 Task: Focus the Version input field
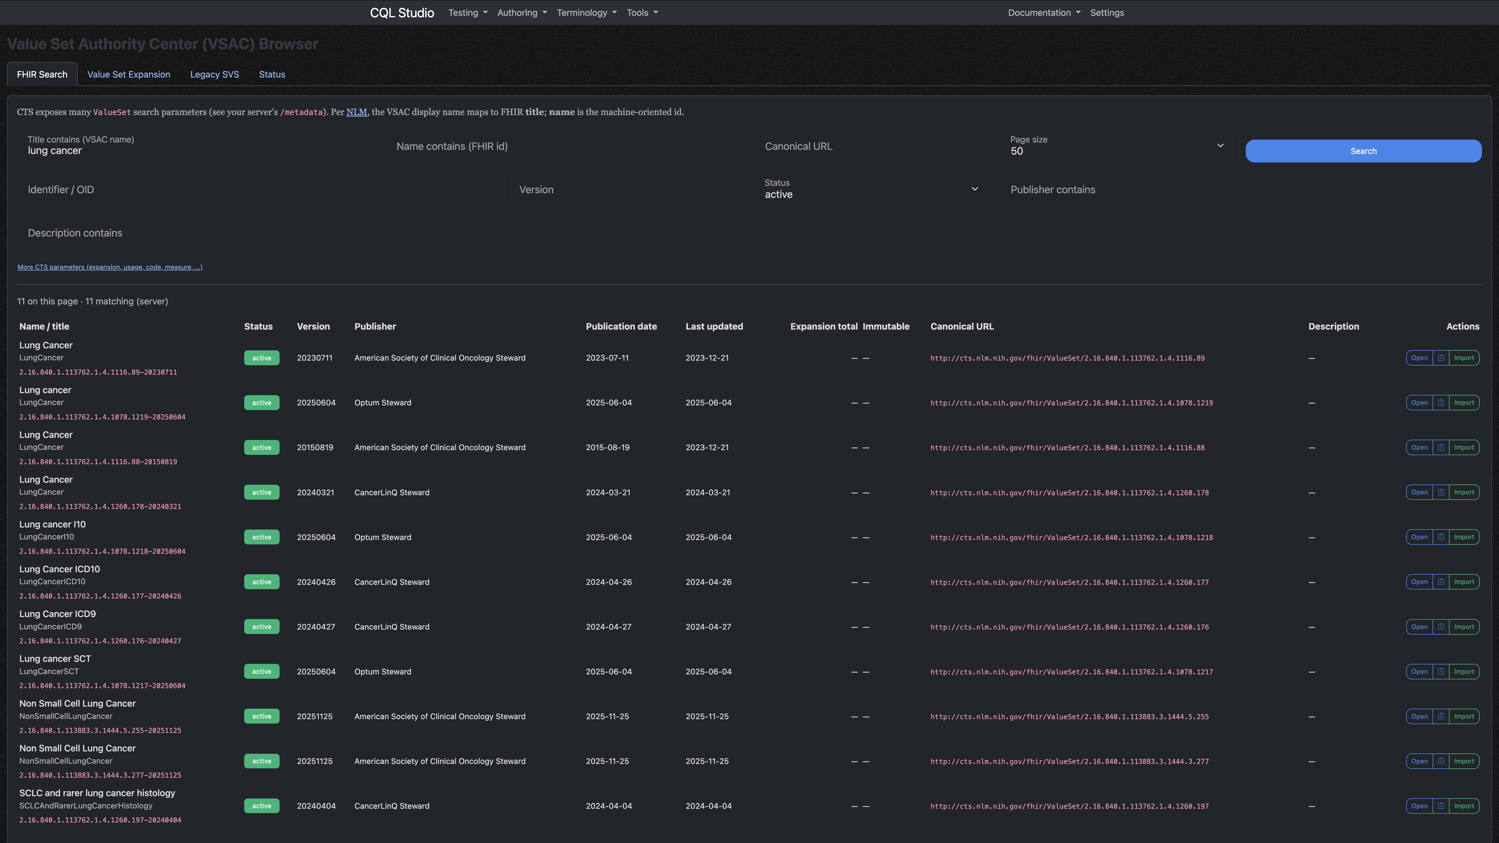click(x=627, y=189)
